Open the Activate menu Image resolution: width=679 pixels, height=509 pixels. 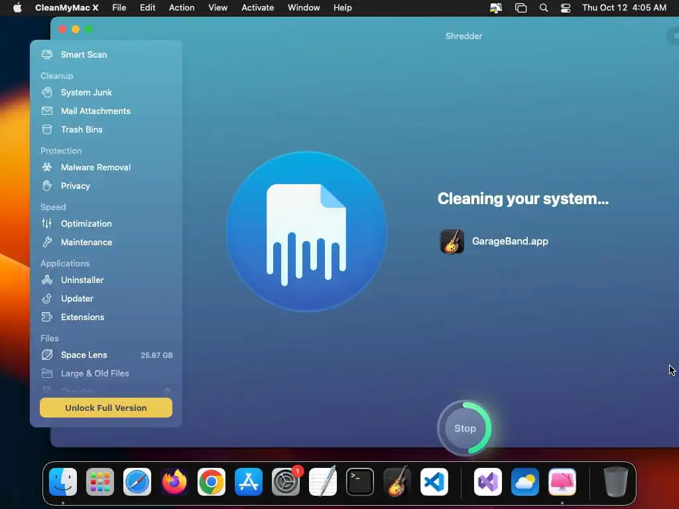pyautogui.click(x=258, y=8)
